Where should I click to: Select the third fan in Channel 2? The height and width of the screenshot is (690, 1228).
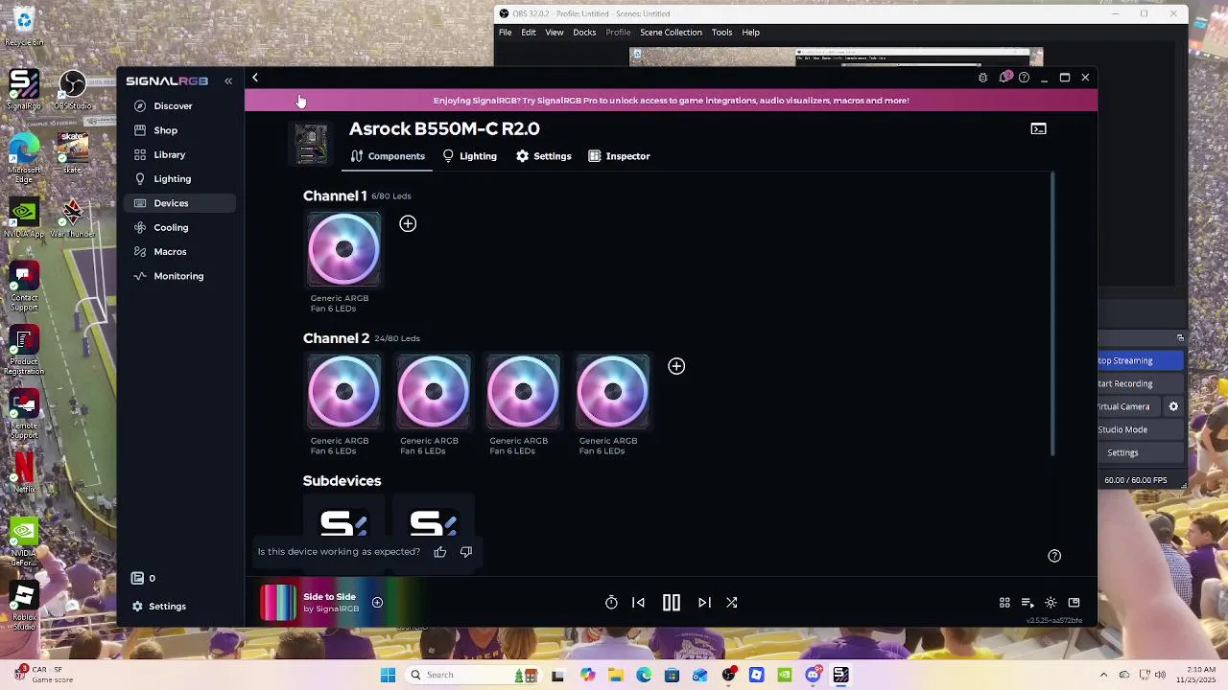523,392
